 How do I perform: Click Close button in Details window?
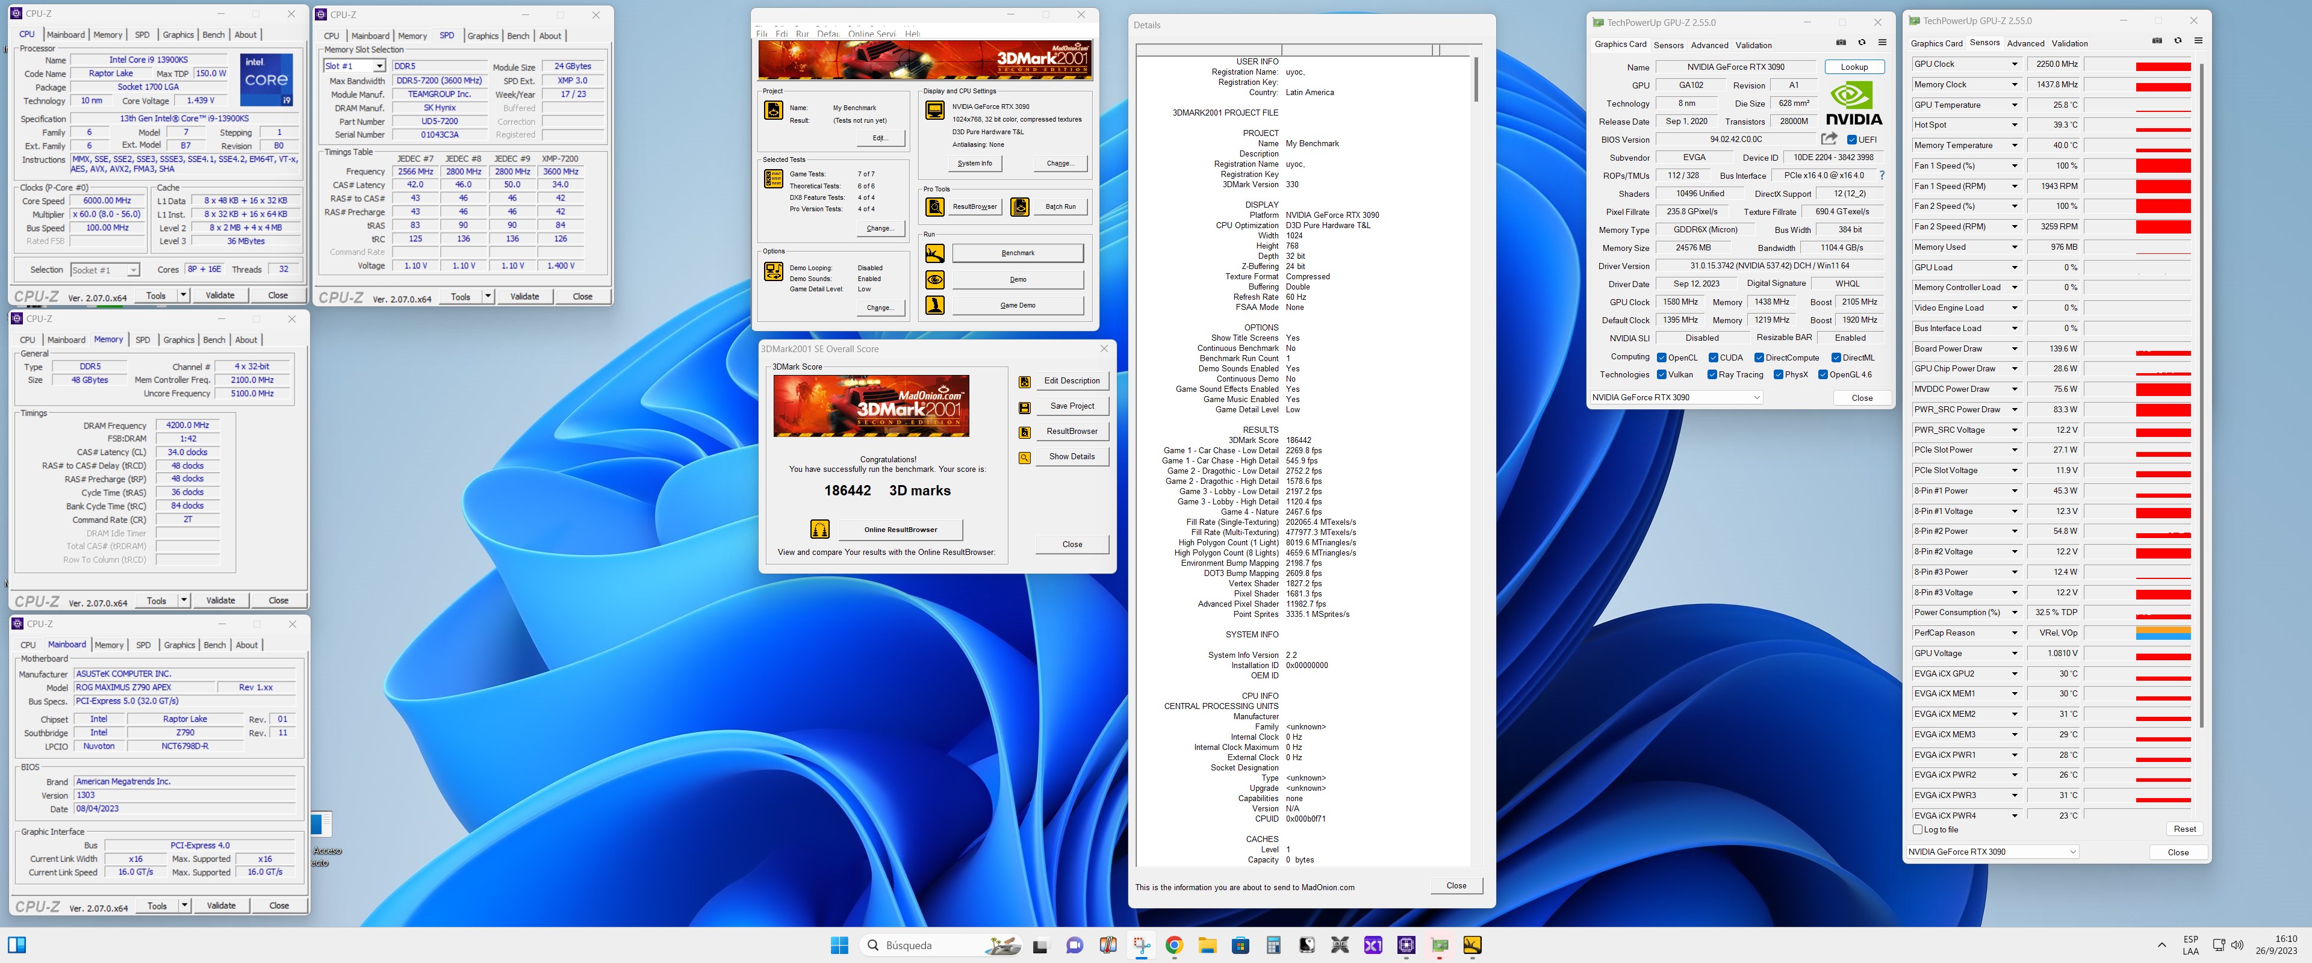point(1456,886)
